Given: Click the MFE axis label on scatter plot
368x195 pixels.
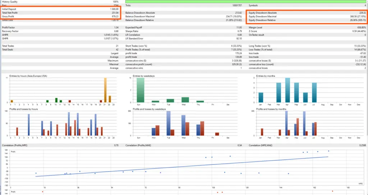Looking at the screenshot, I should (x=360, y=183).
